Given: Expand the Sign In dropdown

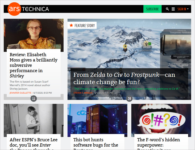Looking at the screenshot, I should (183, 9).
